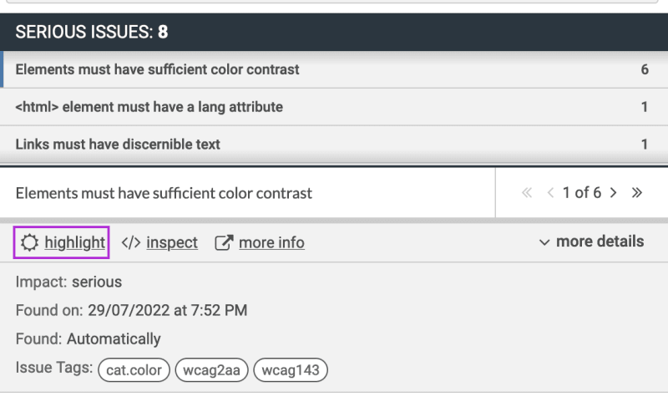Click the inspect code brackets icon

[131, 242]
